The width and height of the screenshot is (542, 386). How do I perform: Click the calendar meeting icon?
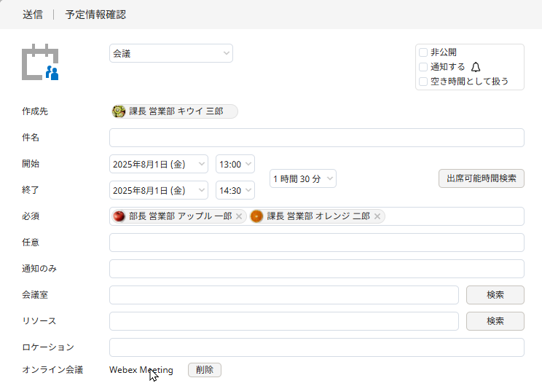[x=40, y=62]
